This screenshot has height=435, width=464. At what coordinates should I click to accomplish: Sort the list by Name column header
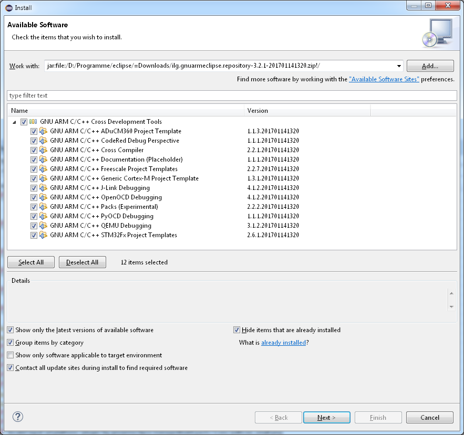click(126, 111)
